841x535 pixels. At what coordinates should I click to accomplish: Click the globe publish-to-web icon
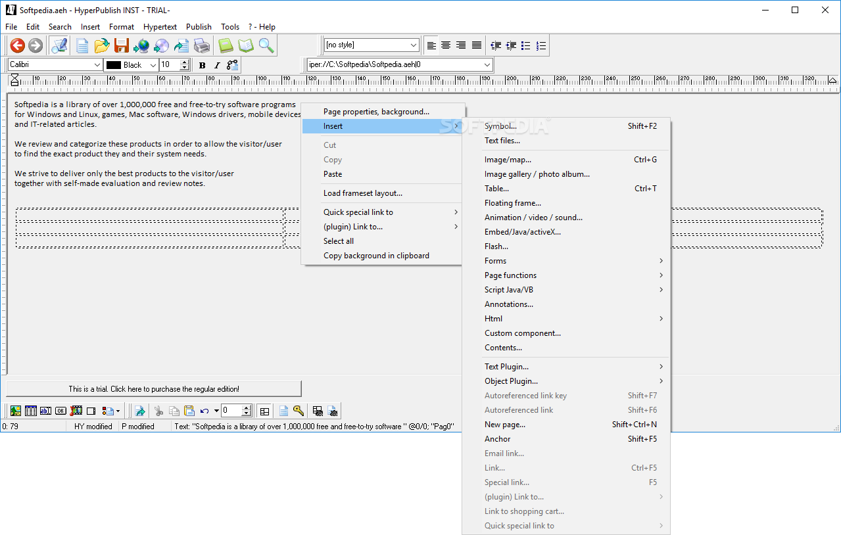pos(141,45)
